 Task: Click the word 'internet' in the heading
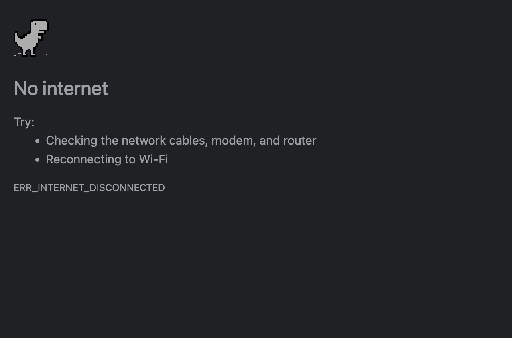(75, 88)
